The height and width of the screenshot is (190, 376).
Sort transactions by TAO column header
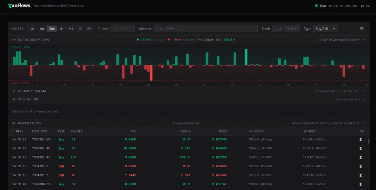(133, 131)
